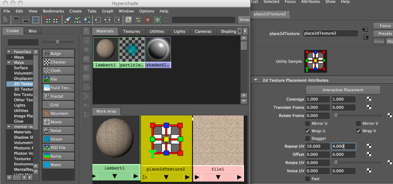Click the show top and bottom tabs icon

coord(35,20)
